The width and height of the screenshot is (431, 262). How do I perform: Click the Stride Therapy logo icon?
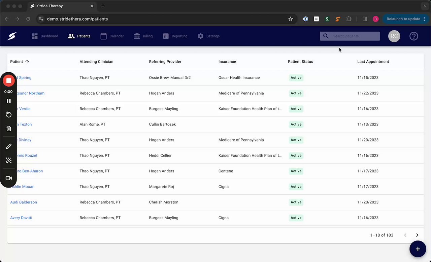point(12,36)
